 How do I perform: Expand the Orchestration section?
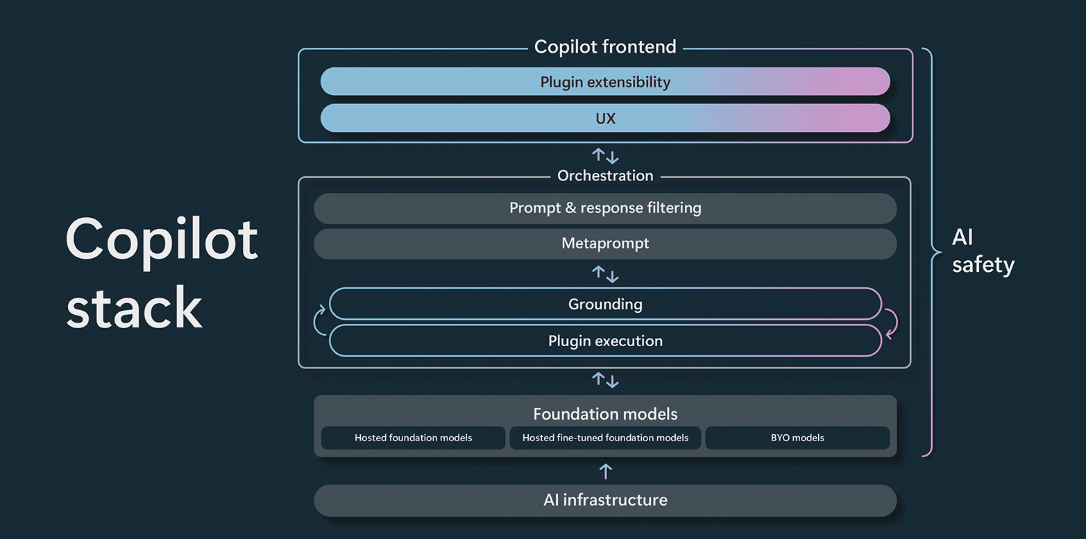click(x=604, y=176)
